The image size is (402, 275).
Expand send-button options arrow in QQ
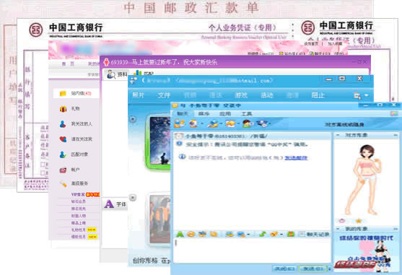(329, 269)
